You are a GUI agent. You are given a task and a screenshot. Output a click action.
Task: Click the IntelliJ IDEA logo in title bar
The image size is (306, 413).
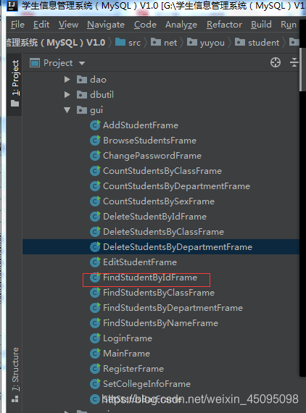(x=12, y=5)
